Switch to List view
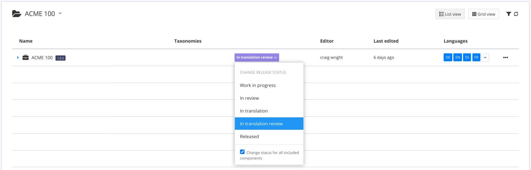Image resolution: width=531 pixels, height=170 pixels. coord(450,14)
